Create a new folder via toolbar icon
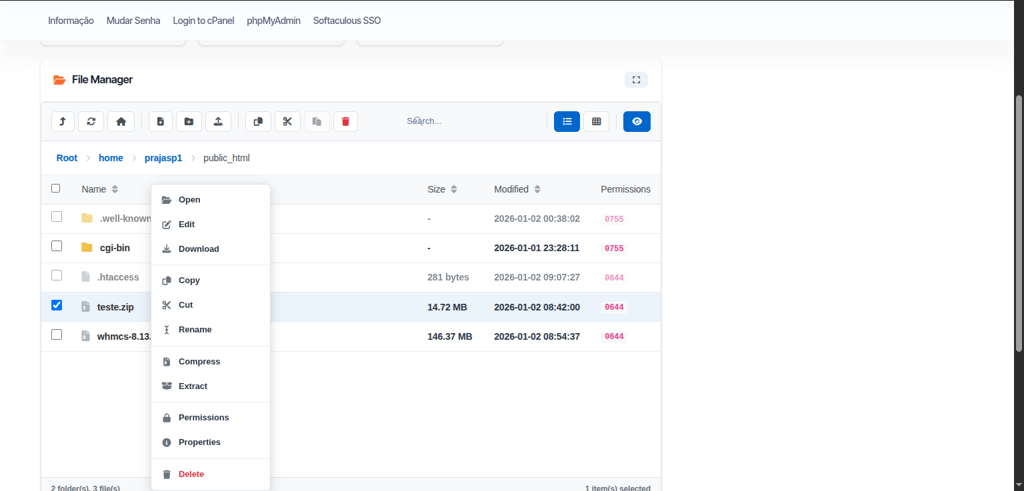 click(x=189, y=121)
